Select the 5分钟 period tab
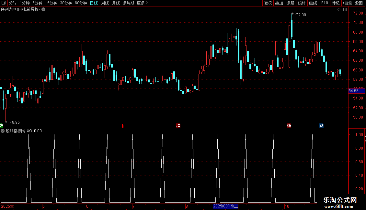 pyautogui.click(x=37, y=3)
